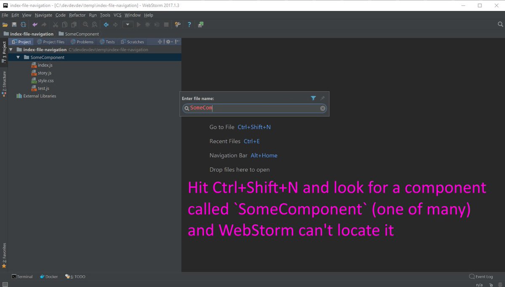The image size is (505, 287).
Task: Open the Navigate menu
Action: tap(44, 15)
